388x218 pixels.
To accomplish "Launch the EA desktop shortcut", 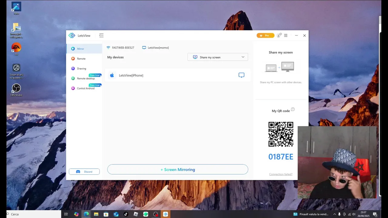I will pos(16,49).
